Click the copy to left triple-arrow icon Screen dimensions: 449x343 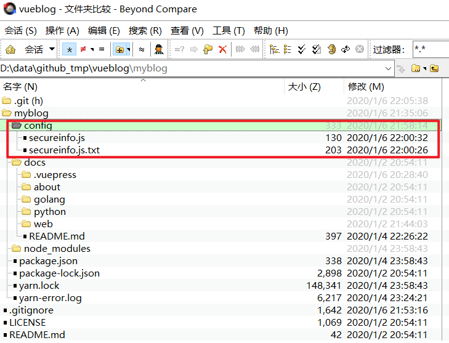pos(255,49)
